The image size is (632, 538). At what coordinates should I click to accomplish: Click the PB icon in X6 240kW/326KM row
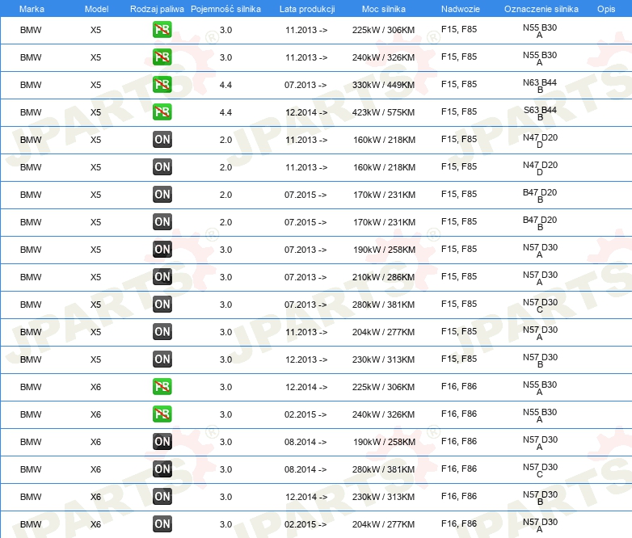162,414
